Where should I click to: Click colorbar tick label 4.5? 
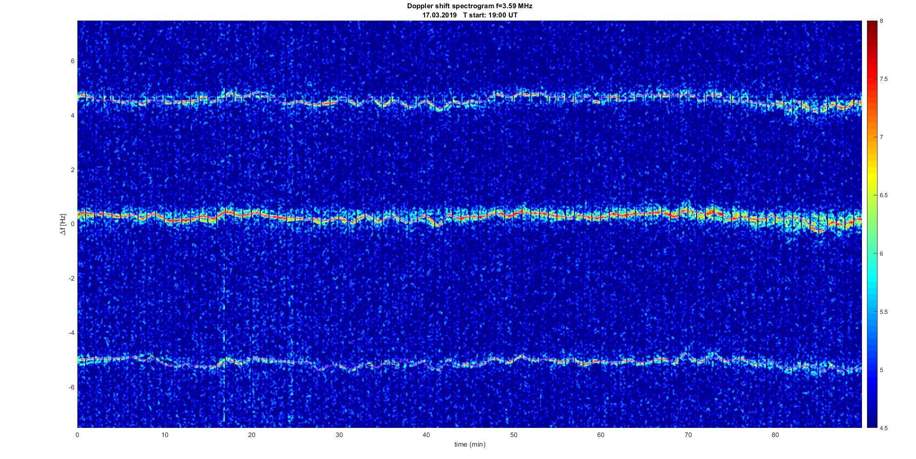tap(883, 428)
